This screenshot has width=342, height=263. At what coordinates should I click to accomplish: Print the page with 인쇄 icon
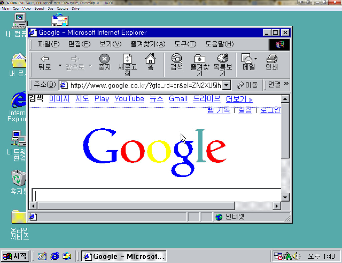pyautogui.click(x=272, y=62)
